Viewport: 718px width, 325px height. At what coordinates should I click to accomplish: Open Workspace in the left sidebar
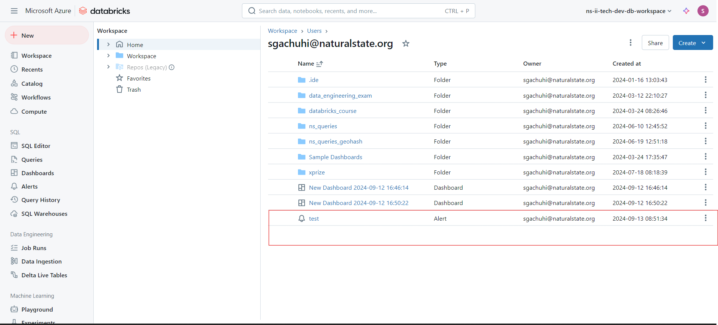(x=37, y=56)
